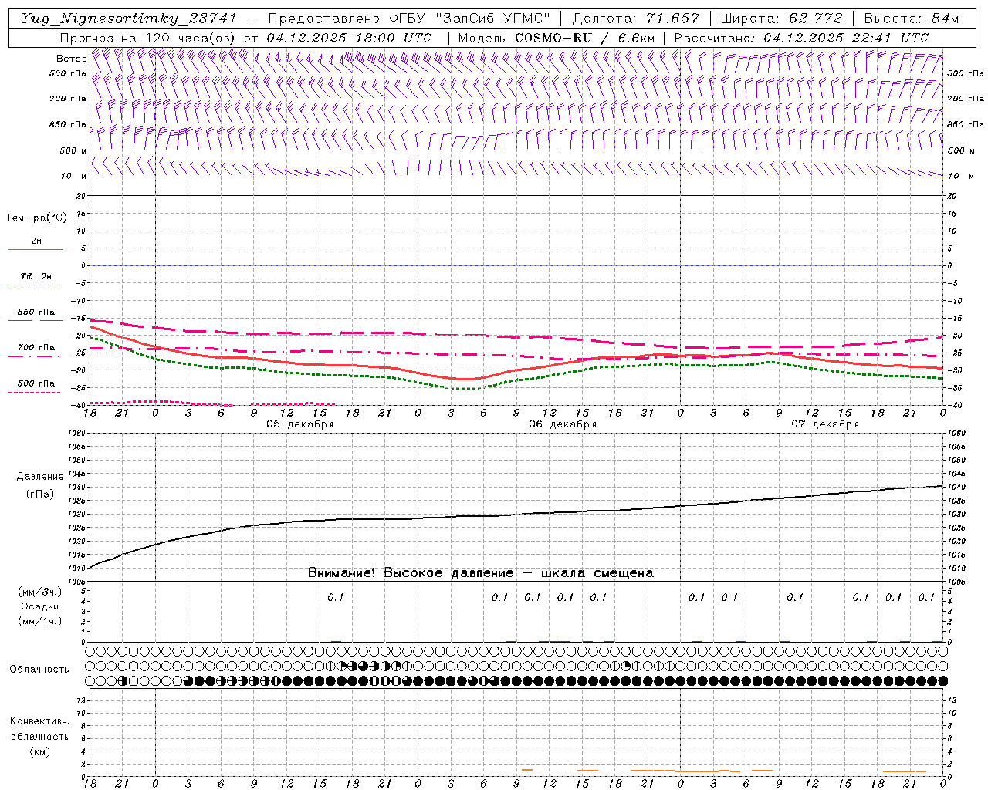Click the 'Высота: 84м' value

912,19
